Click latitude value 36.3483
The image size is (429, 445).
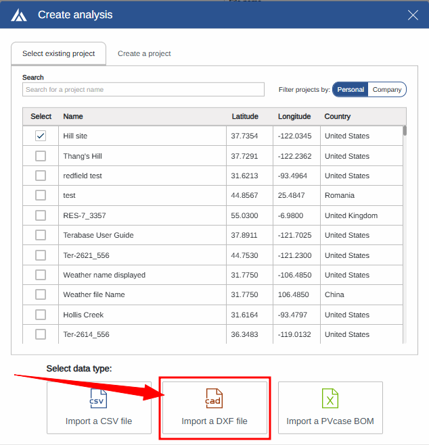click(244, 334)
